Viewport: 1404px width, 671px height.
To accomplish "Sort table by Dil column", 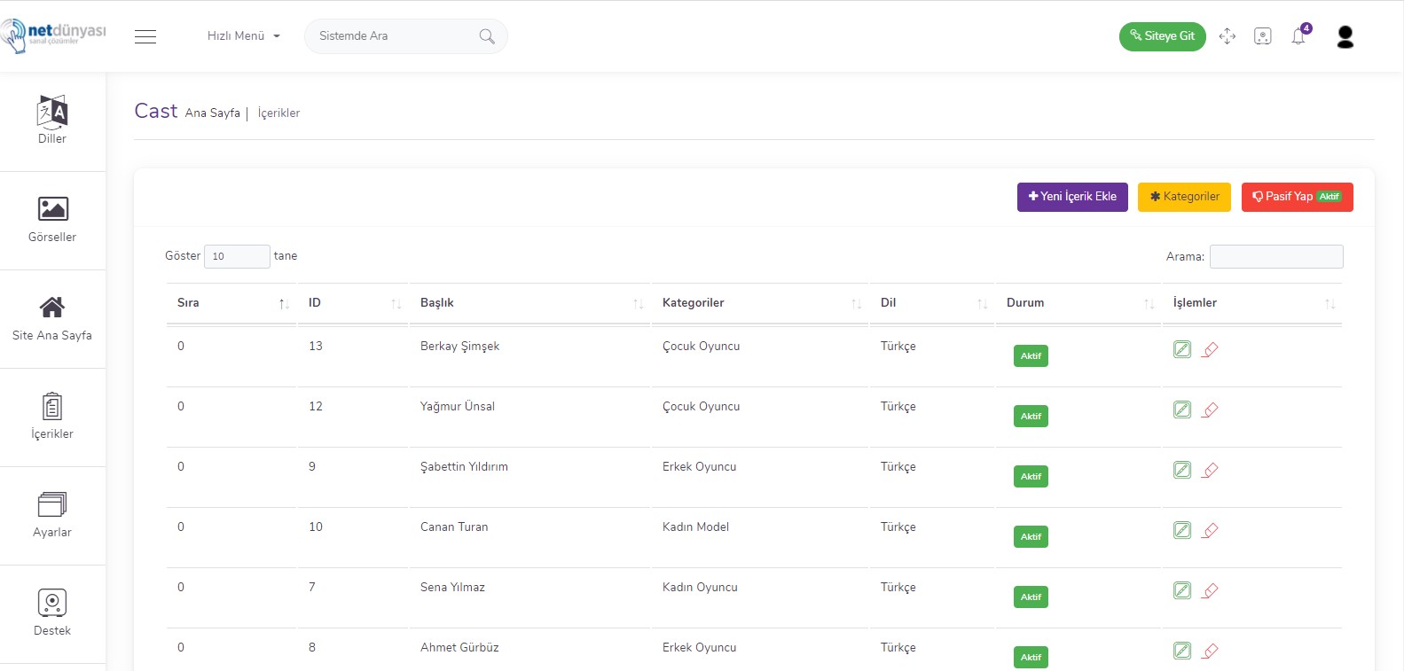I will [x=932, y=303].
